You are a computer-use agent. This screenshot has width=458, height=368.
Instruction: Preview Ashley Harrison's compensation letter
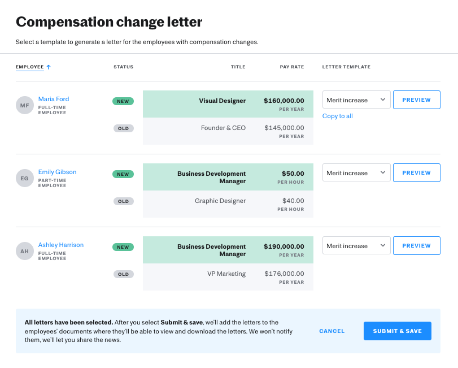coord(416,246)
